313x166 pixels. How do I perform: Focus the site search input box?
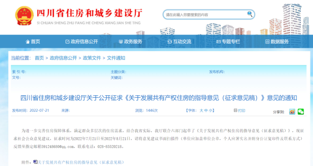206,15
